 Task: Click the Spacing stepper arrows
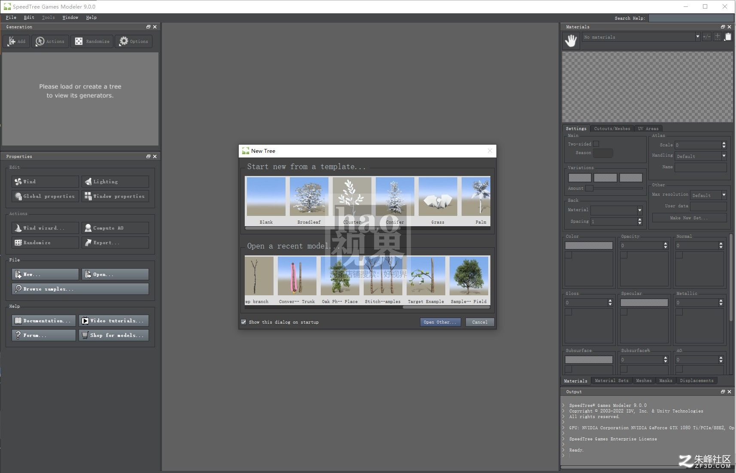[x=640, y=221]
